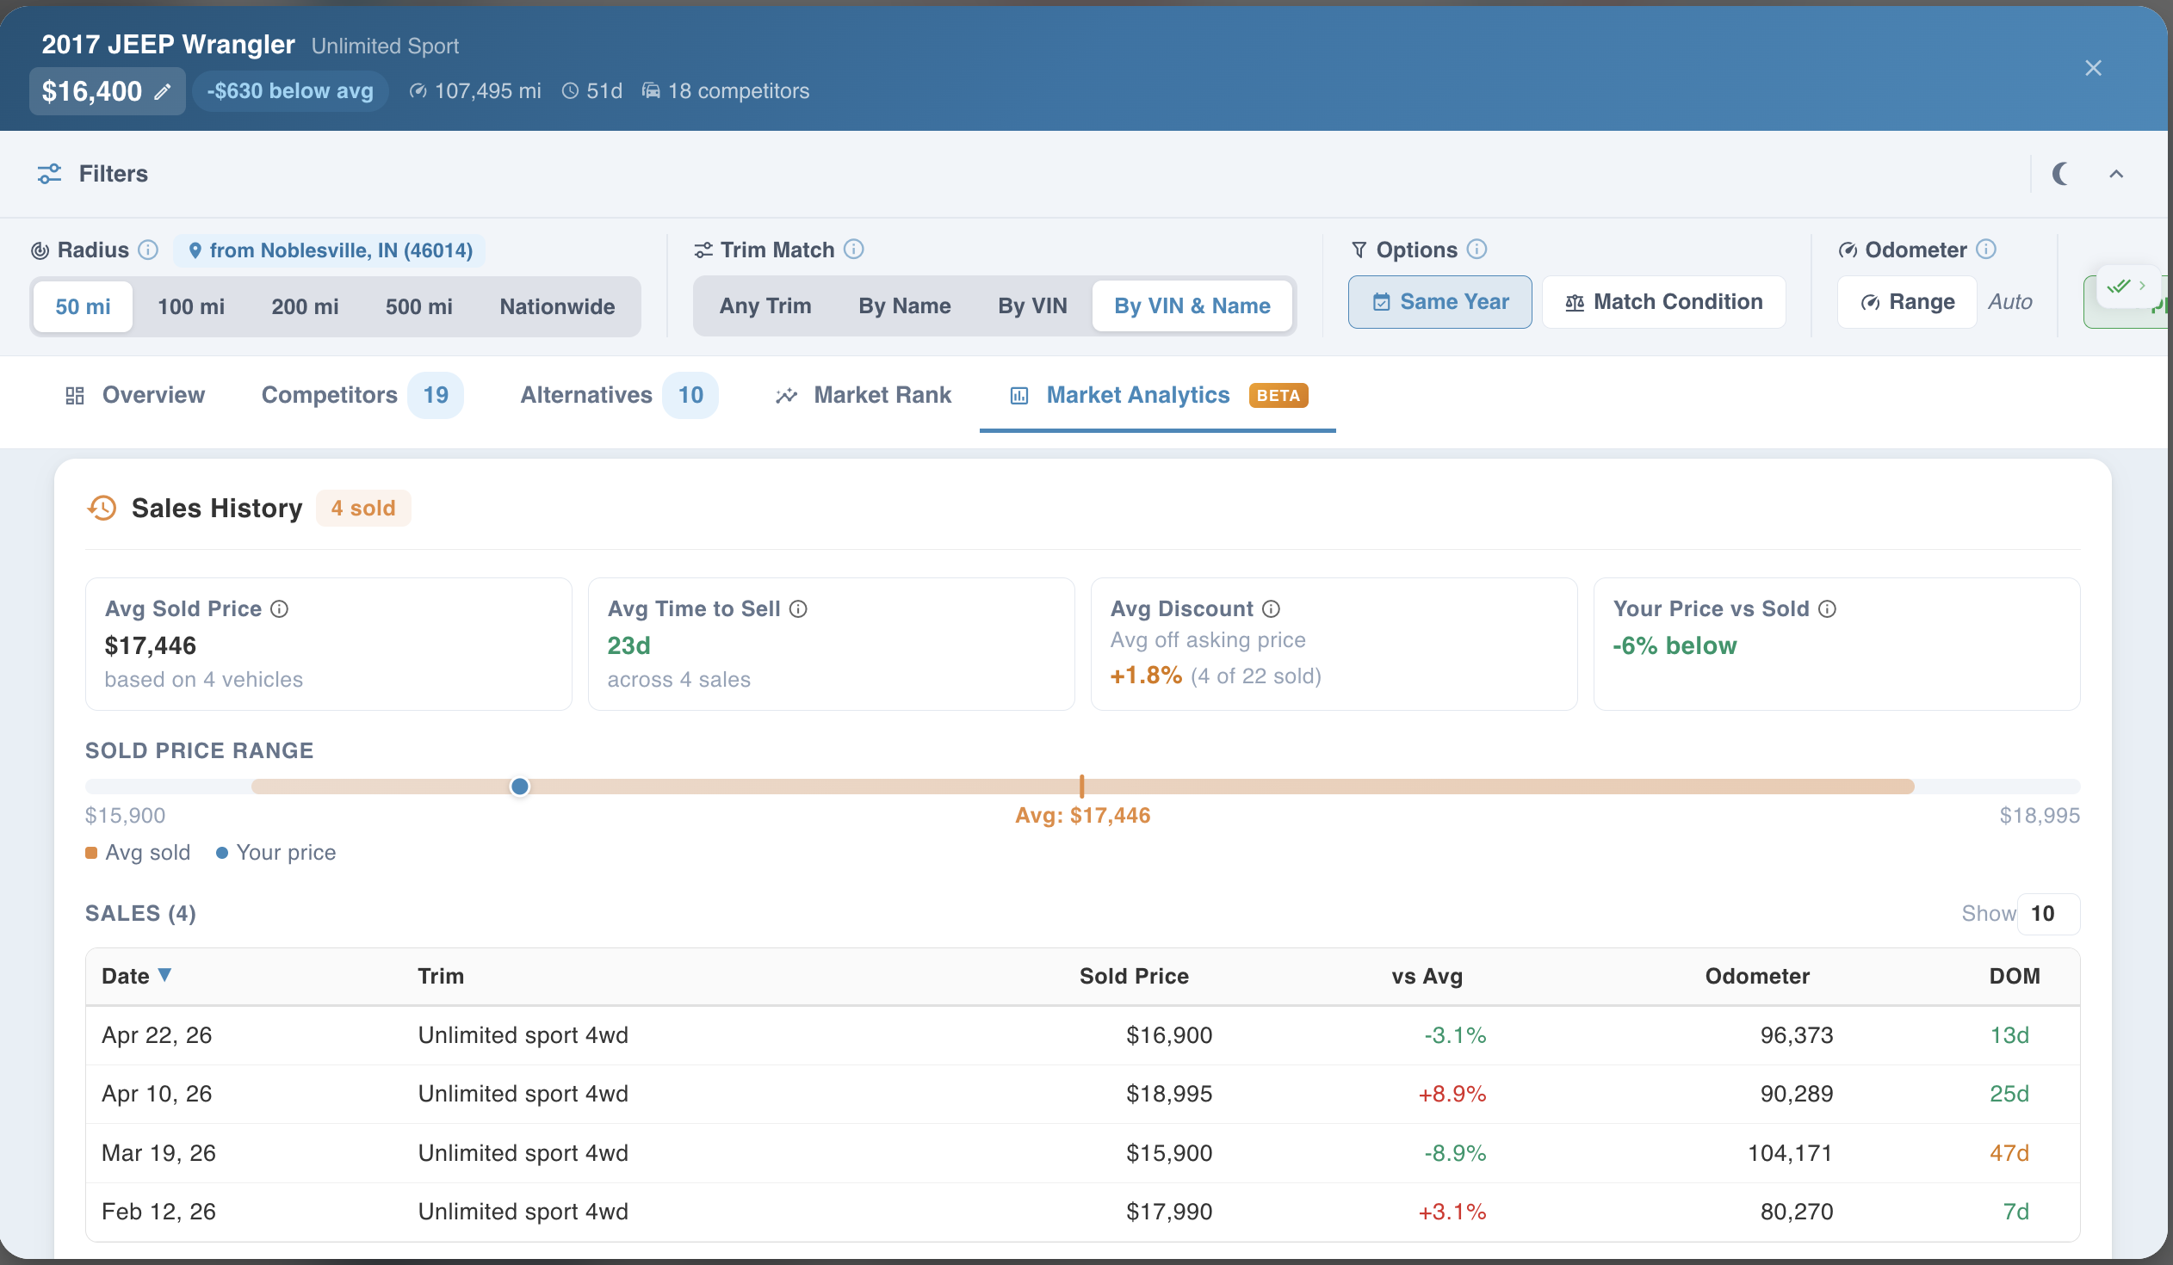Choose By VIN & Name trim match
Image resolution: width=2173 pixels, height=1265 pixels.
1192,305
